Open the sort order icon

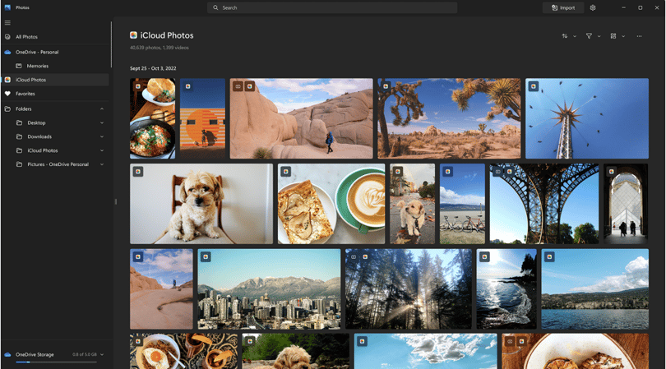[565, 36]
